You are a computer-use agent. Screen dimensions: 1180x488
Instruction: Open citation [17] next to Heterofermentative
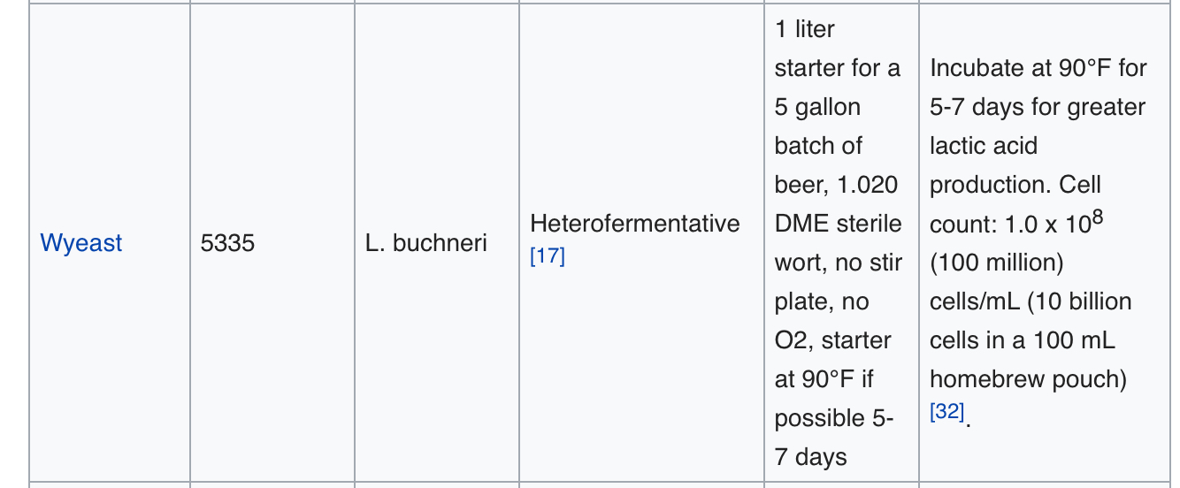[x=547, y=257]
